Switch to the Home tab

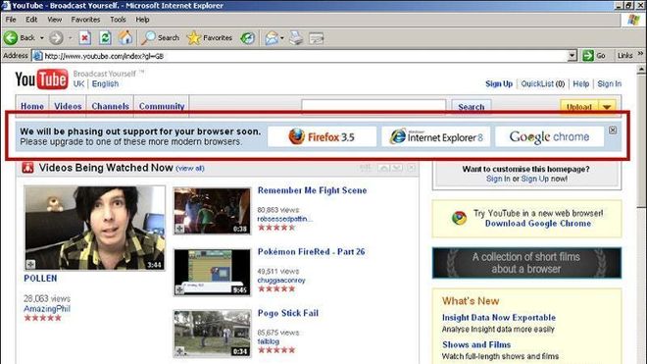tap(32, 106)
